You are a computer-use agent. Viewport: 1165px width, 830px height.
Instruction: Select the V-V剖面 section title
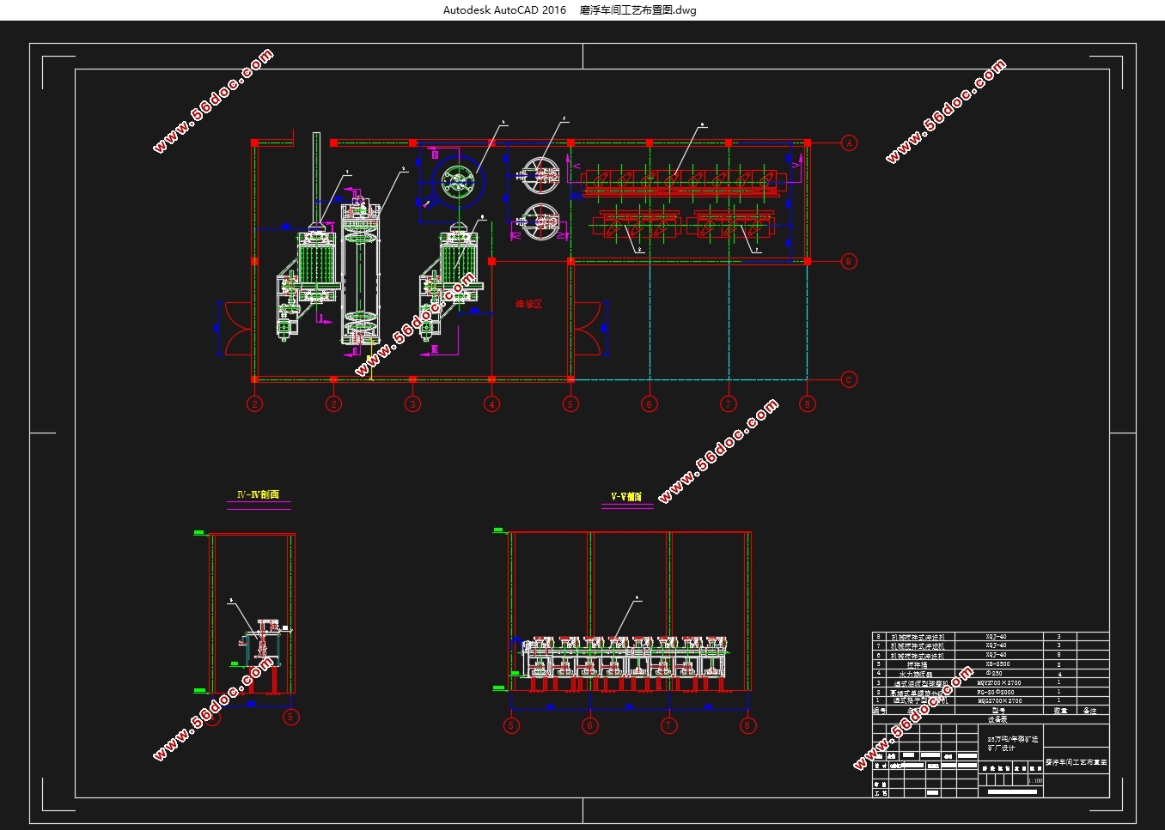click(x=626, y=497)
